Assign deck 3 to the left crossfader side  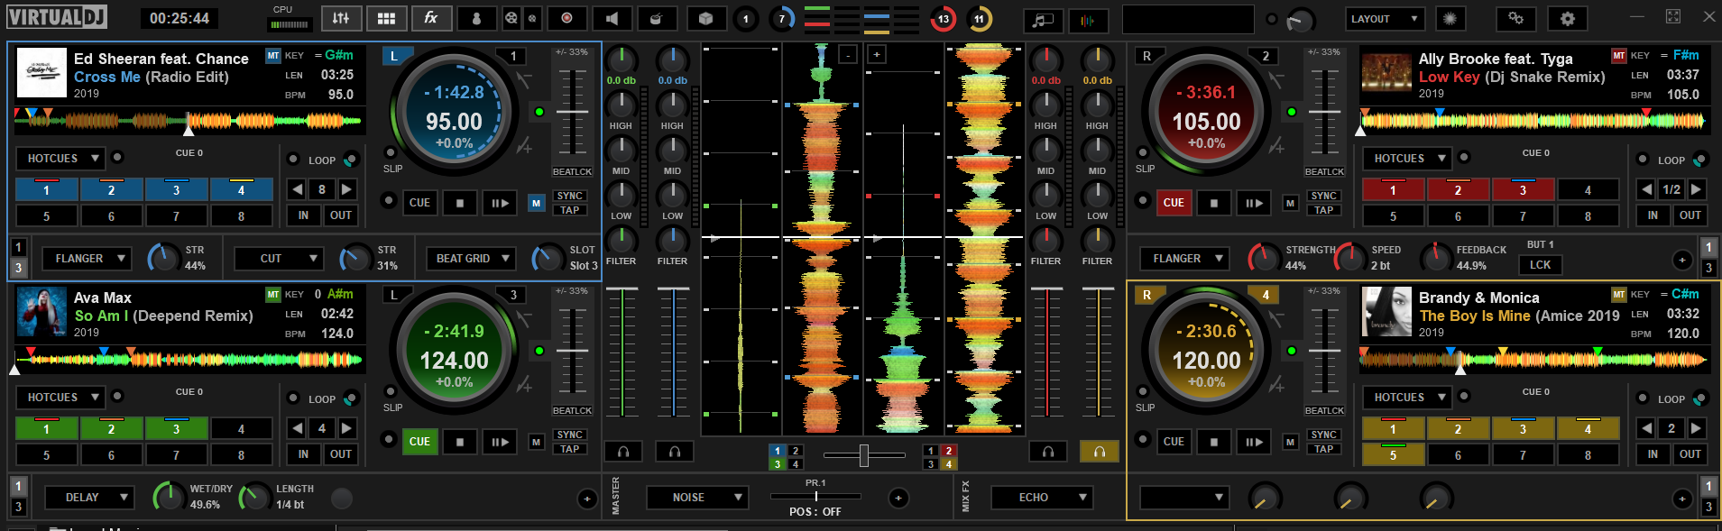pos(778,464)
